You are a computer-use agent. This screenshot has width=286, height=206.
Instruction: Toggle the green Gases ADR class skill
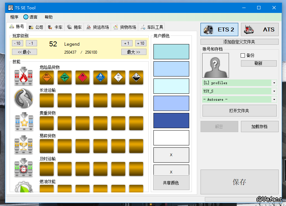65,77
